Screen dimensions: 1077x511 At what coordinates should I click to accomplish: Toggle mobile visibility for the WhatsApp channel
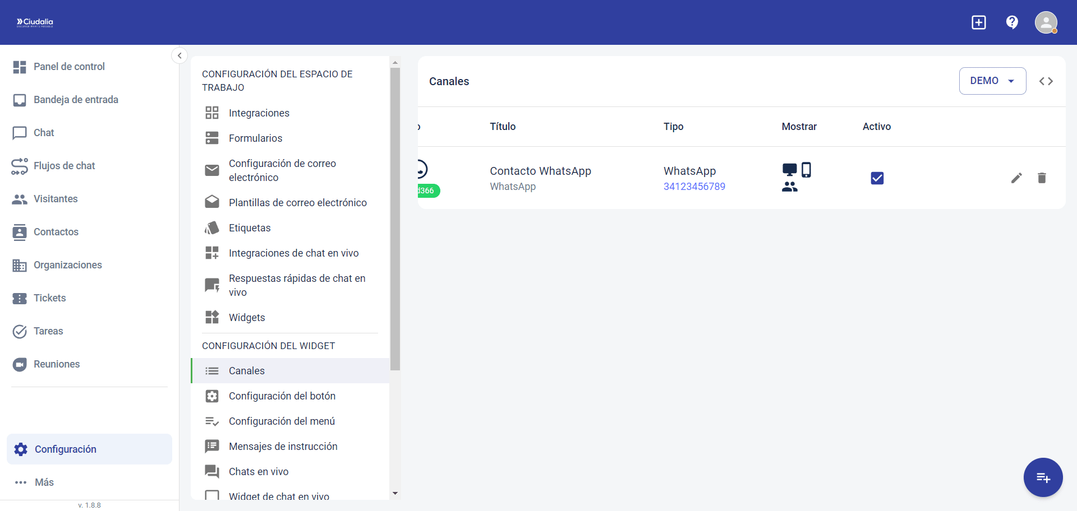tap(807, 169)
